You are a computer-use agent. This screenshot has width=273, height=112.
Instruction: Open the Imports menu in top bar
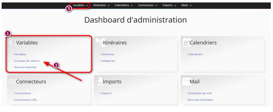(169, 5)
